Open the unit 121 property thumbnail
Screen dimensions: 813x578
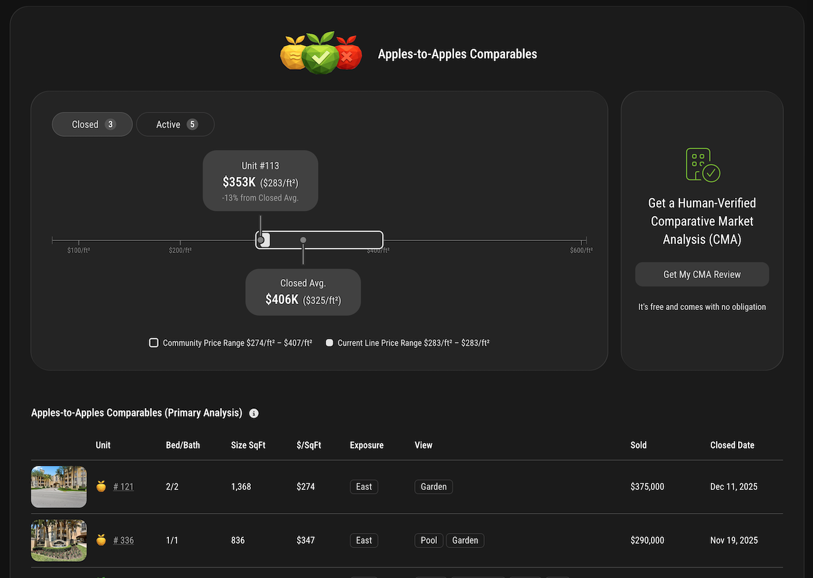59,487
